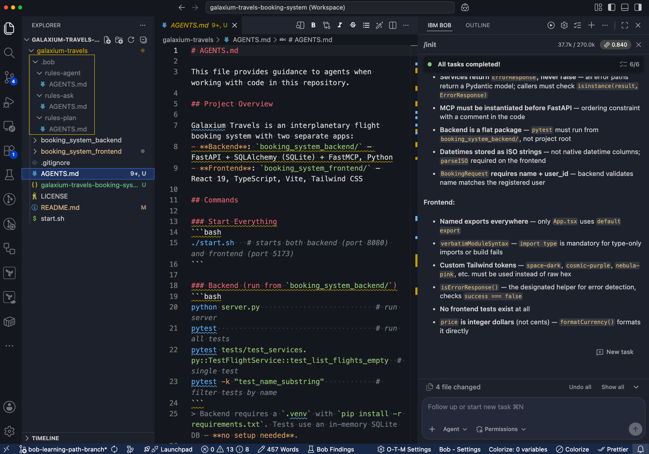Toggle strikethrough formatting in editor toolbar
This screenshot has height=454, width=649.
pyautogui.click(x=353, y=25)
